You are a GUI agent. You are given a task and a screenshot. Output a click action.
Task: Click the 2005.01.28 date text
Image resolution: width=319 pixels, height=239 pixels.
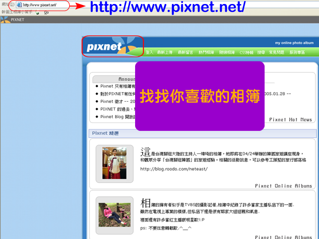click(278, 94)
